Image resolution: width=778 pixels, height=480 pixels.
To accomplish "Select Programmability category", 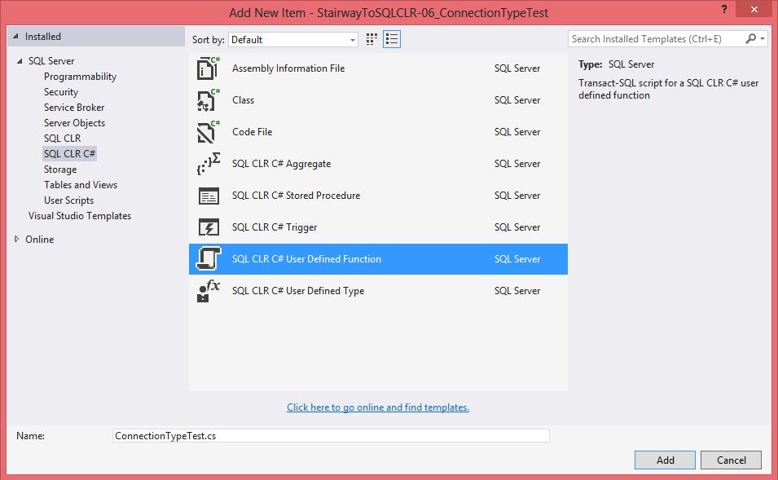I will [x=80, y=77].
